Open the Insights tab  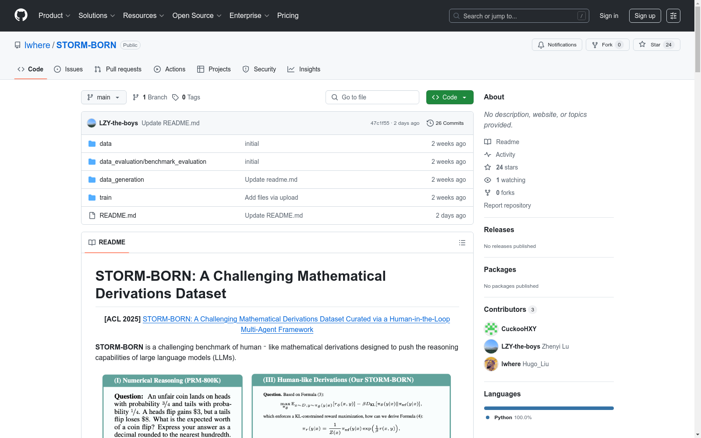click(304, 69)
